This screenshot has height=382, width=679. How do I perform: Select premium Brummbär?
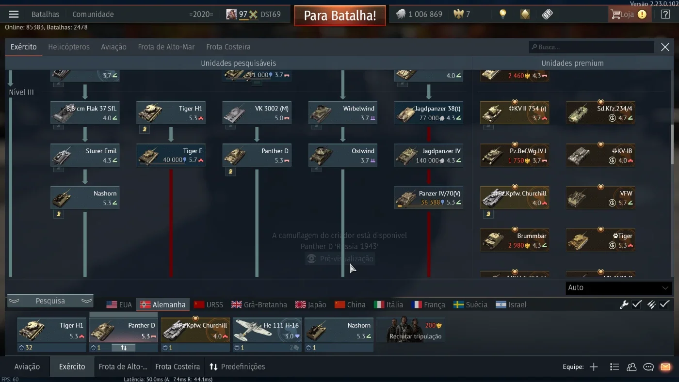[x=515, y=240]
